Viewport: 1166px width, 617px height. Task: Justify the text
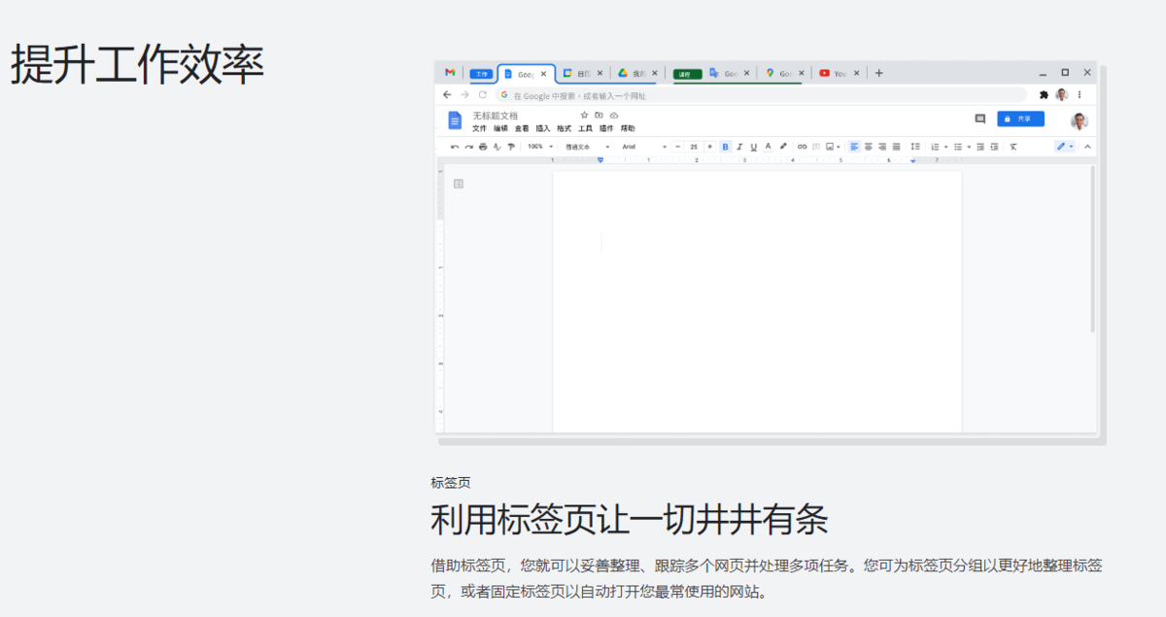point(896,147)
